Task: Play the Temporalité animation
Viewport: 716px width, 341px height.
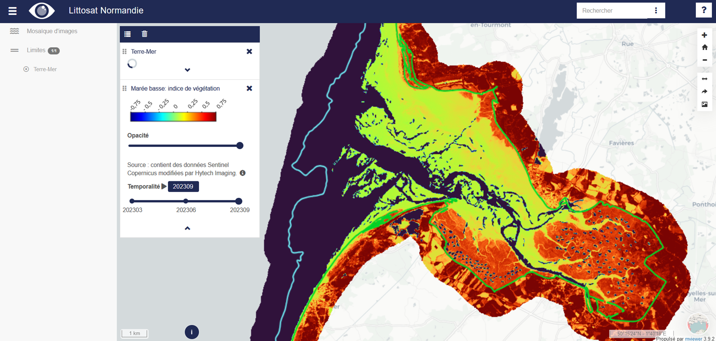Action: [x=164, y=187]
